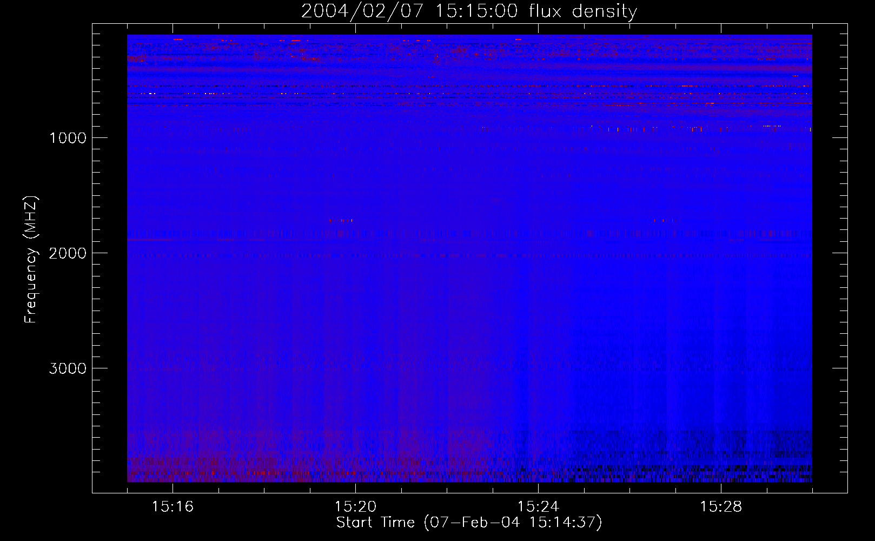The width and height of the screenshot is (875, 541).
Task: Click the plot title '2004/02/07 15:15:00 flux density'
Action: pos(469,11)
